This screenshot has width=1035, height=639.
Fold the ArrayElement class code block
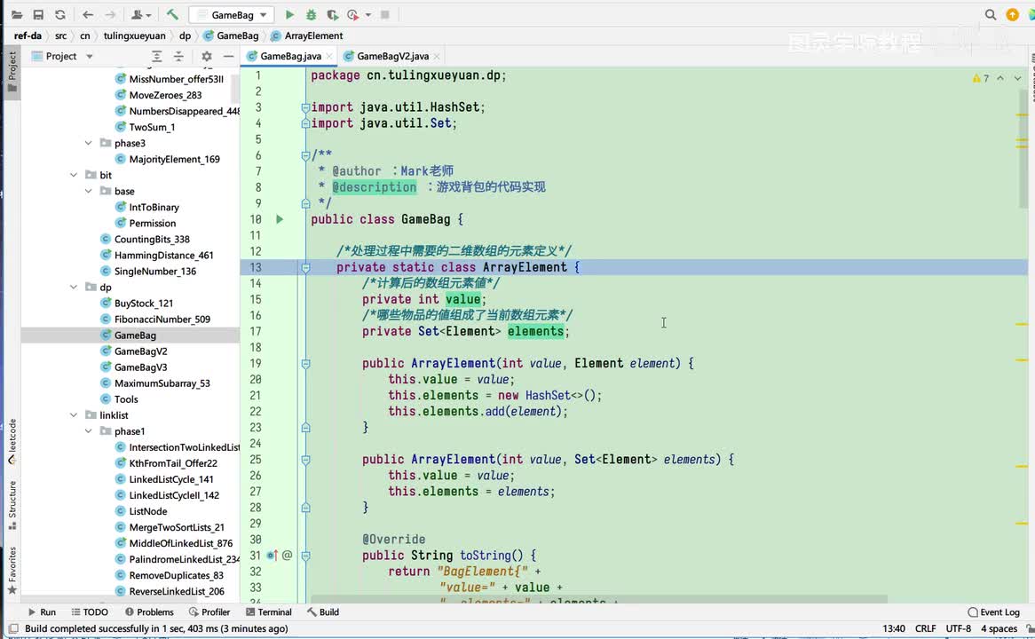[305, 267]
